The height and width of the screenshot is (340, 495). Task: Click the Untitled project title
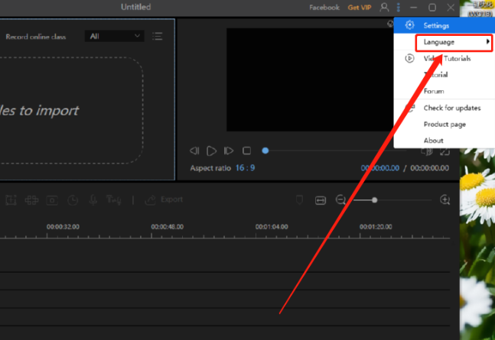(135, 7)
